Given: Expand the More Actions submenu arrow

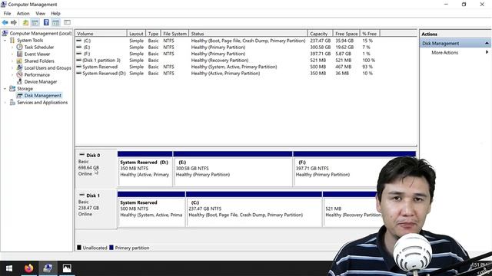Looking at the screenshot, I should click(x=487, y=52).
